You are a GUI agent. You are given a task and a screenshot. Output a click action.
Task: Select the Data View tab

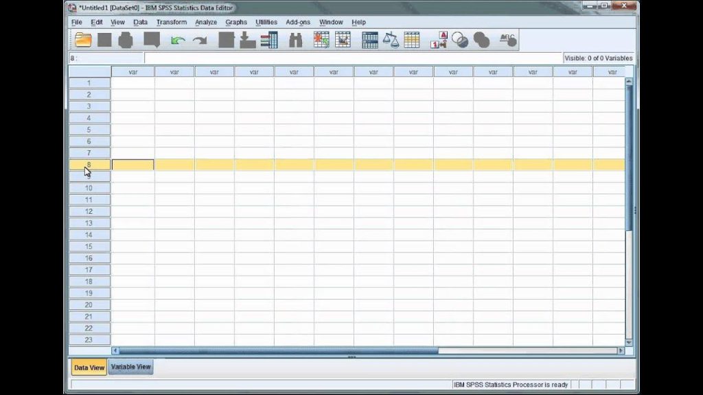(89, 368)
